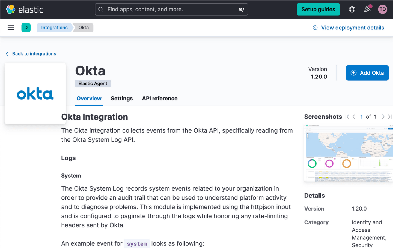Click the info icon beside View deployment details

tap(315, 28)
